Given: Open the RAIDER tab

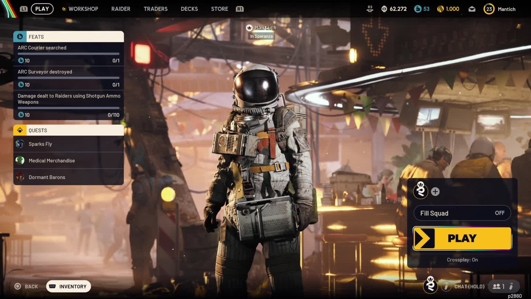Looking at the screenshot, I should [x=121, y=9].
